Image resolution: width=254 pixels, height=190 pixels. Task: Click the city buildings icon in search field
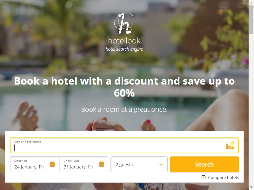point(230,145)
